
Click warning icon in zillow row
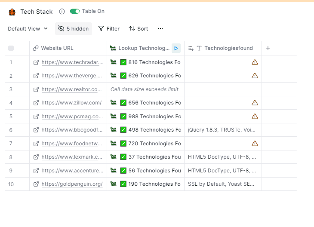click(x=255, y=103)
